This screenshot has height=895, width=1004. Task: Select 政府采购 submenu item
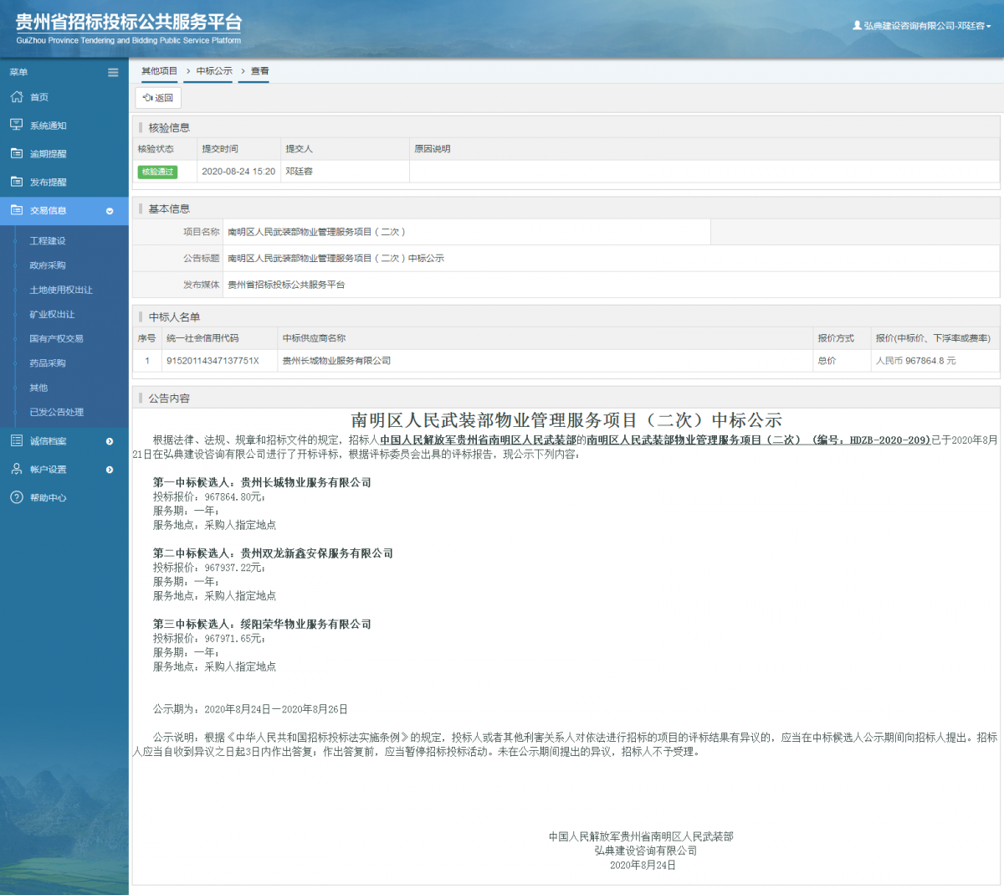48,265
